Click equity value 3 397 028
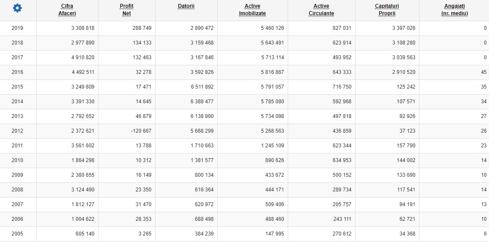This screenshot has width=489, height=242. click(403, 28)
